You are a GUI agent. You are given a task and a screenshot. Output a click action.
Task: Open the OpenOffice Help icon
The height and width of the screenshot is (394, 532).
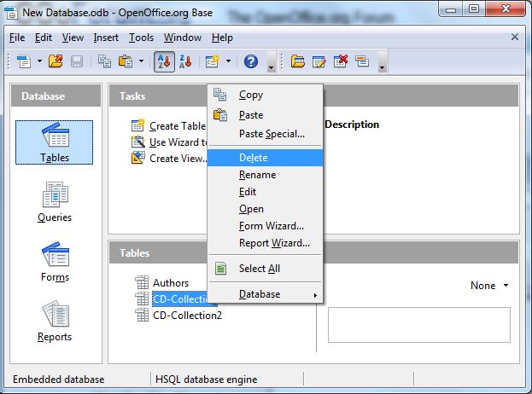(x=251, y=61)
